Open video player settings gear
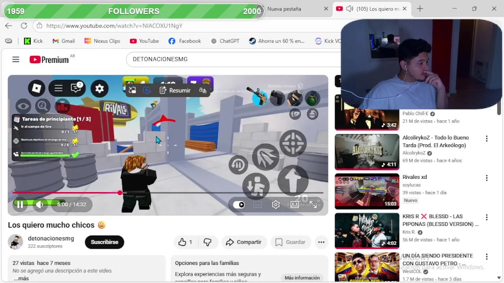Screen dimensions: 504x283 (276, 204)
